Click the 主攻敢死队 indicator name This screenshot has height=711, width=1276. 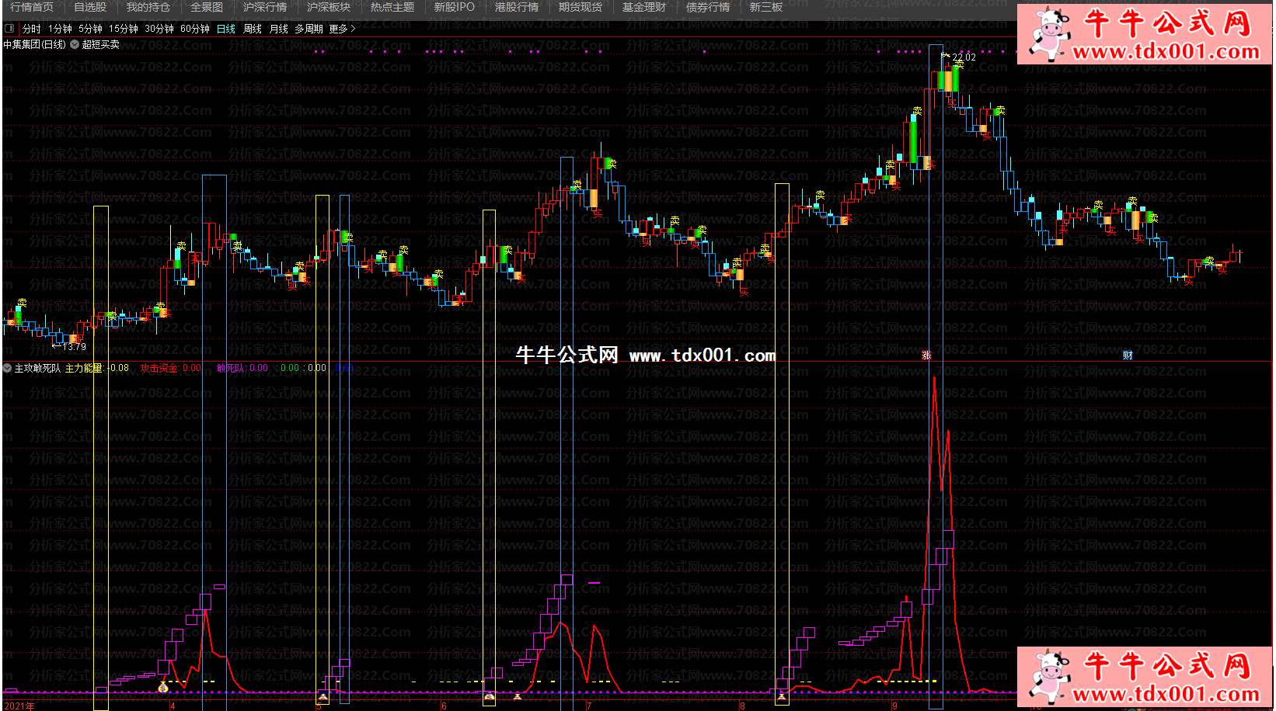click(x=37, y=368)
